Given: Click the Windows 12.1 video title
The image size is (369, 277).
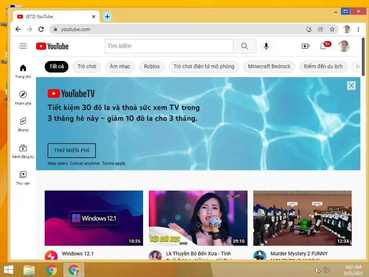Looking at the screenshot, I should 78,254.
